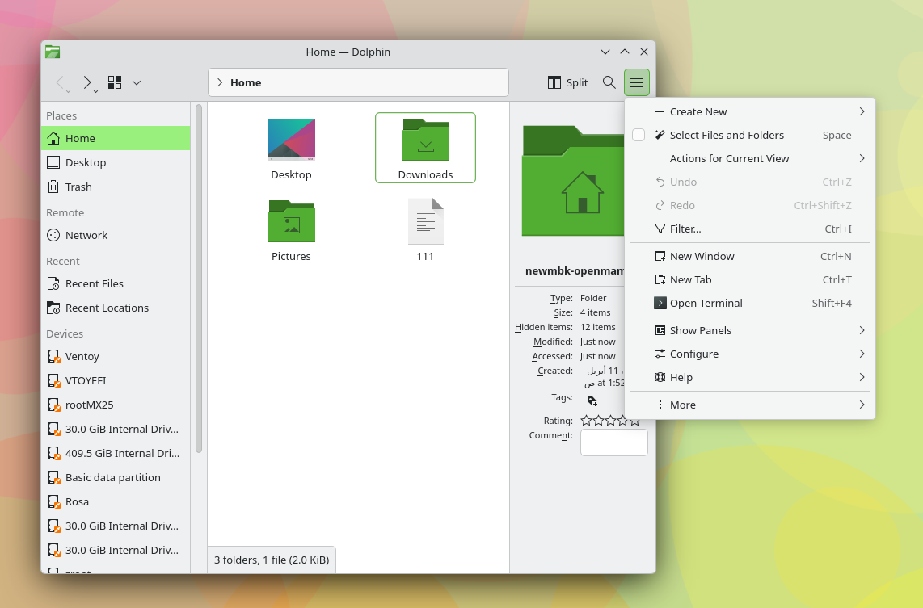The width and height of the screenshot is (923, 608).
Task: Open the Create New submenu
Action: pyautogui.click(x=751, y=111)
